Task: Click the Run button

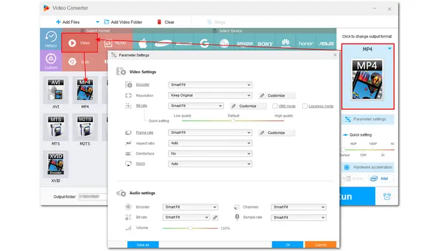Action: [x=358, y=197]
